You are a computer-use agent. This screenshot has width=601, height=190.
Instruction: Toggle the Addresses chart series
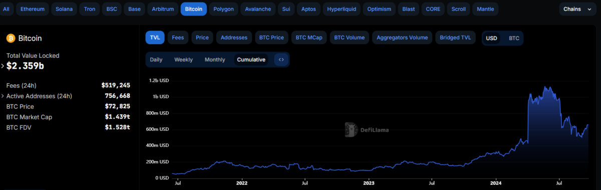pyautogui.click(x=234, y=38)
